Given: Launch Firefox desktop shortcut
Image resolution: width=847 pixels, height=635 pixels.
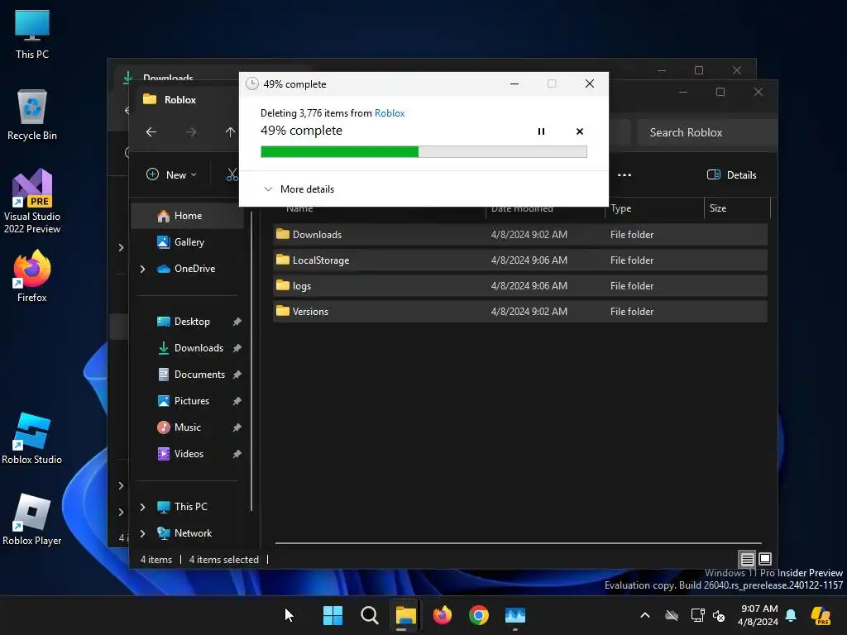Looking at the screenshot, I should 32,276.
